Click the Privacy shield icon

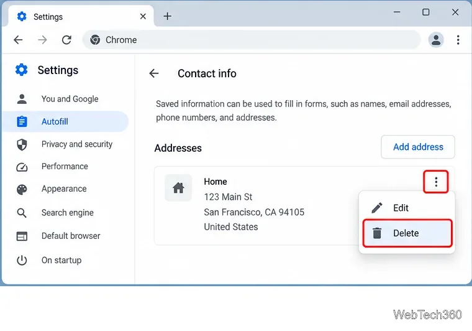pyautogui.click(x=22, y=144)
